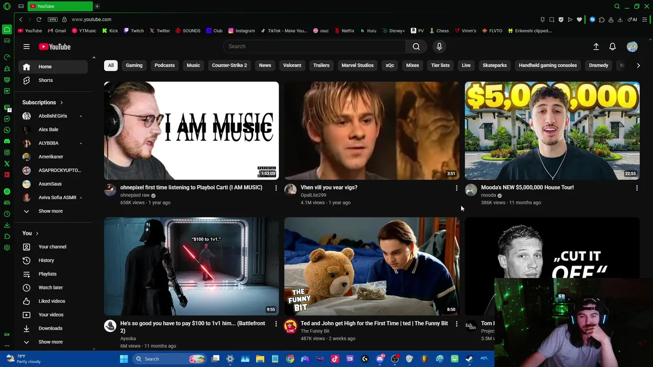Click the Windows taskbar Search box
The image size is (653, 367).
click(x=169, y=359)
